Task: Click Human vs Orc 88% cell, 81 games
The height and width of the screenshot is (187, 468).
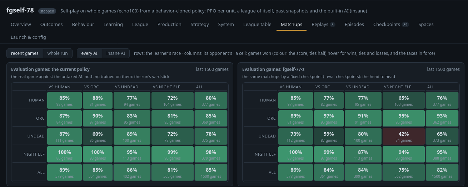Action: 98,100
